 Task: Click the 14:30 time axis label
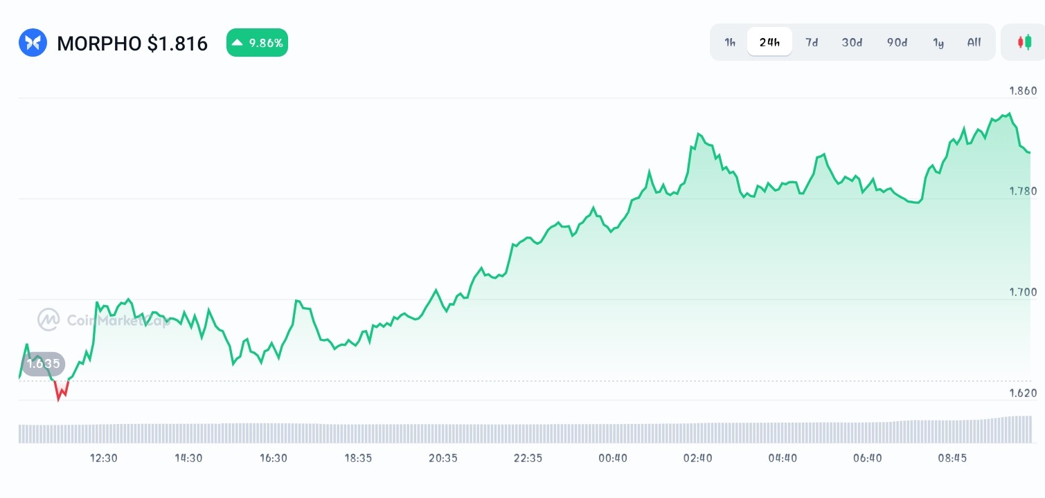point(188,458)
